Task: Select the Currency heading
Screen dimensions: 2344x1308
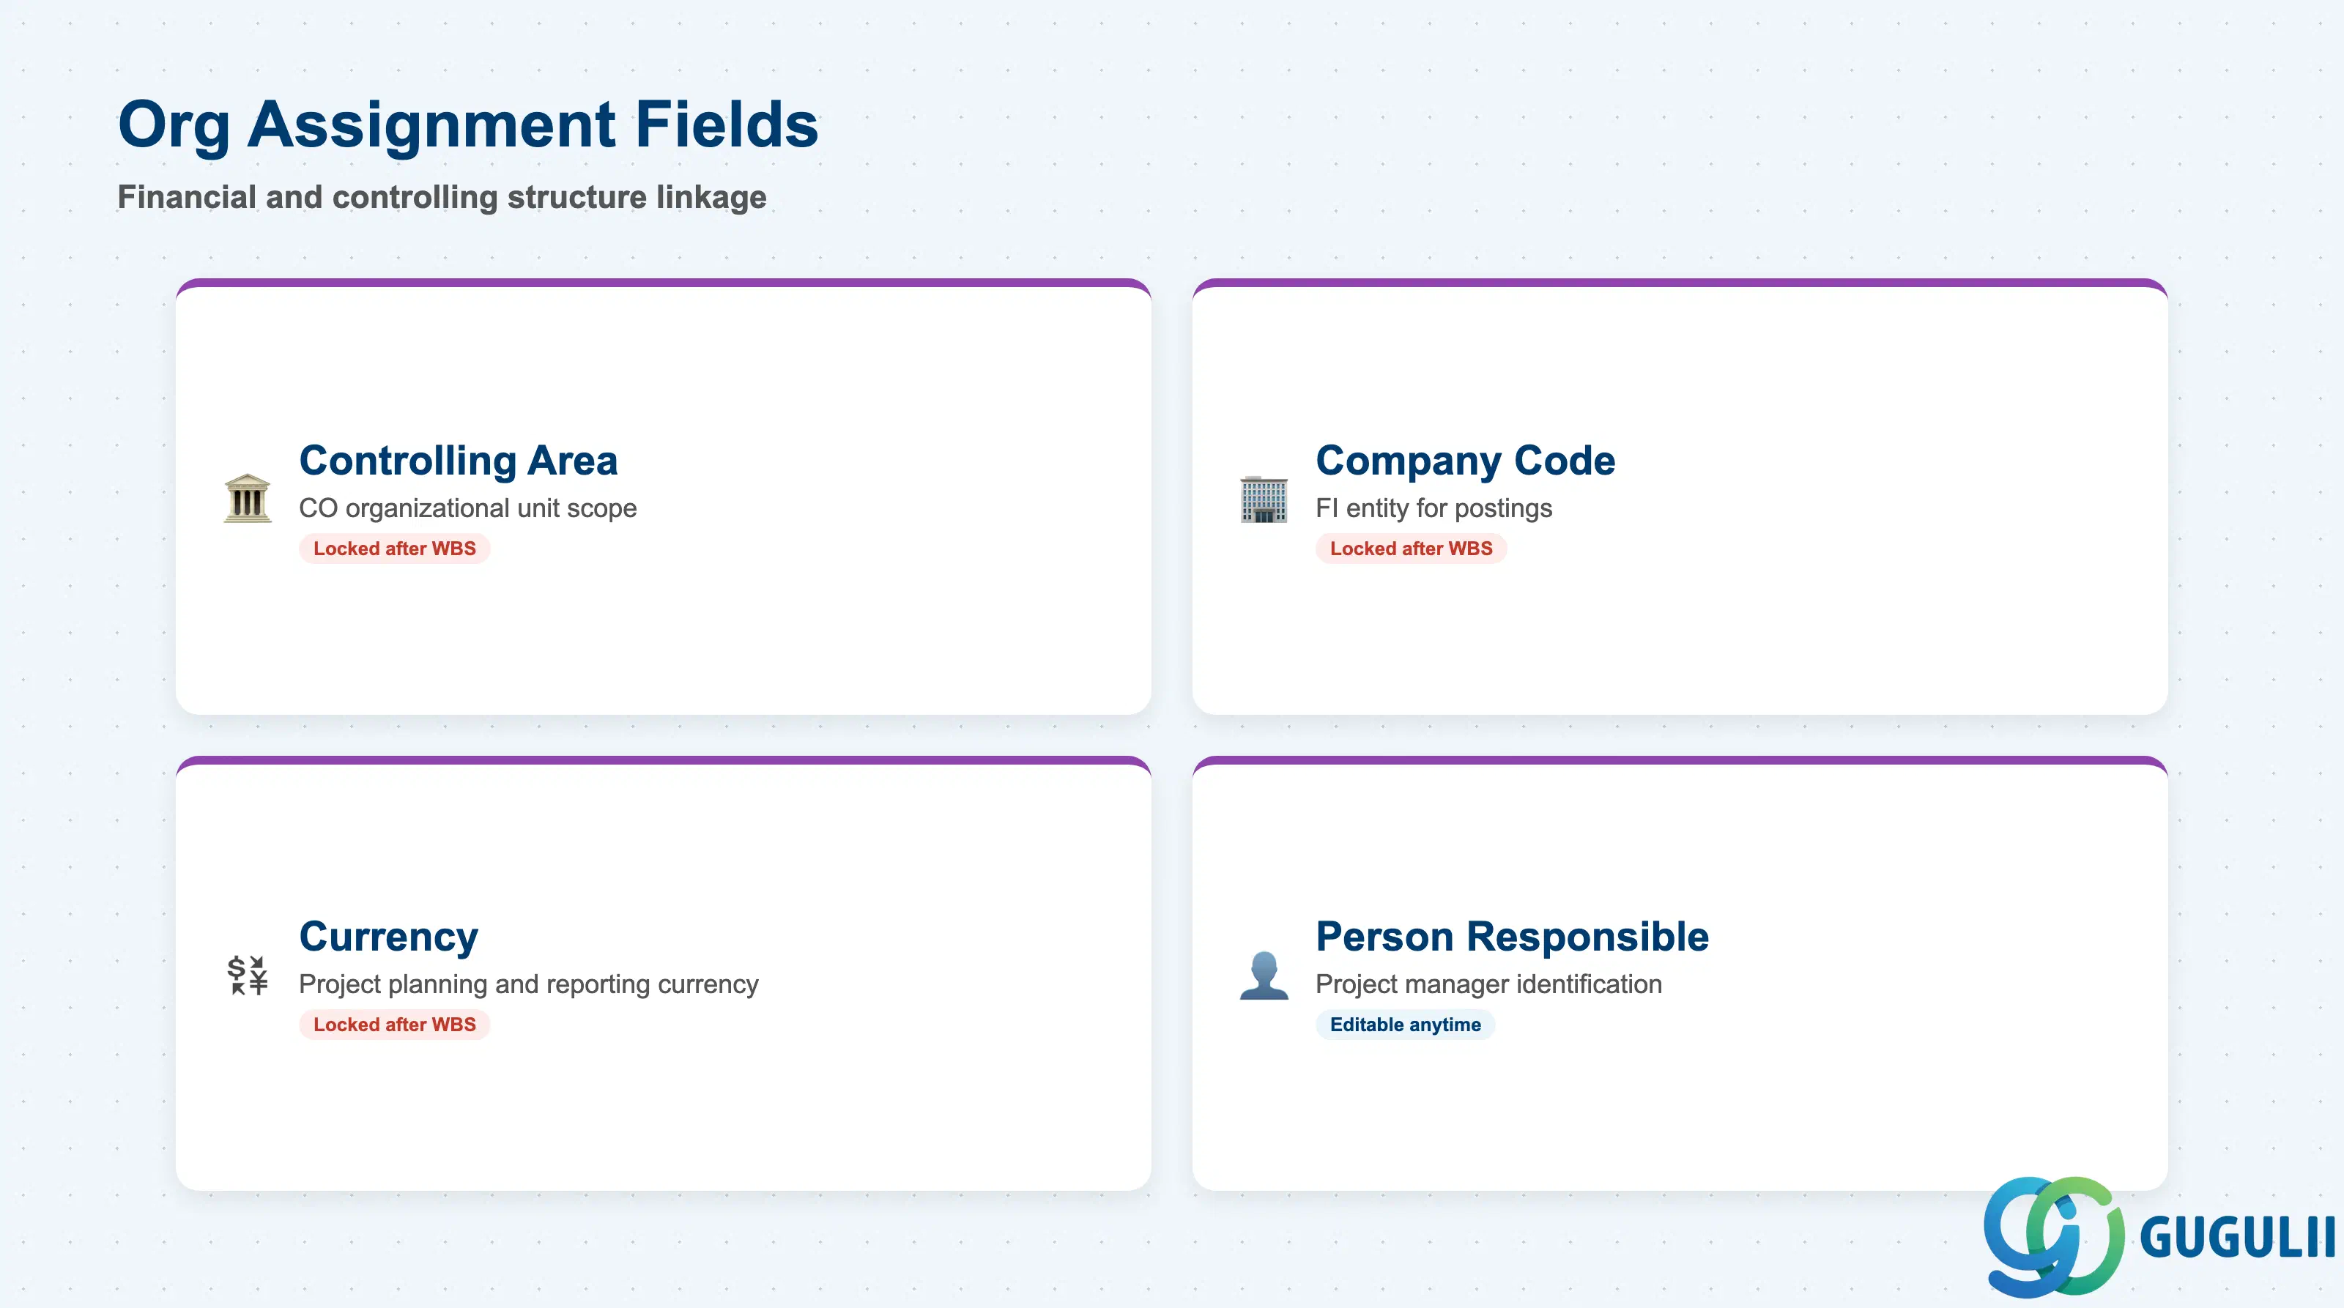Action: tap(388, 937)
